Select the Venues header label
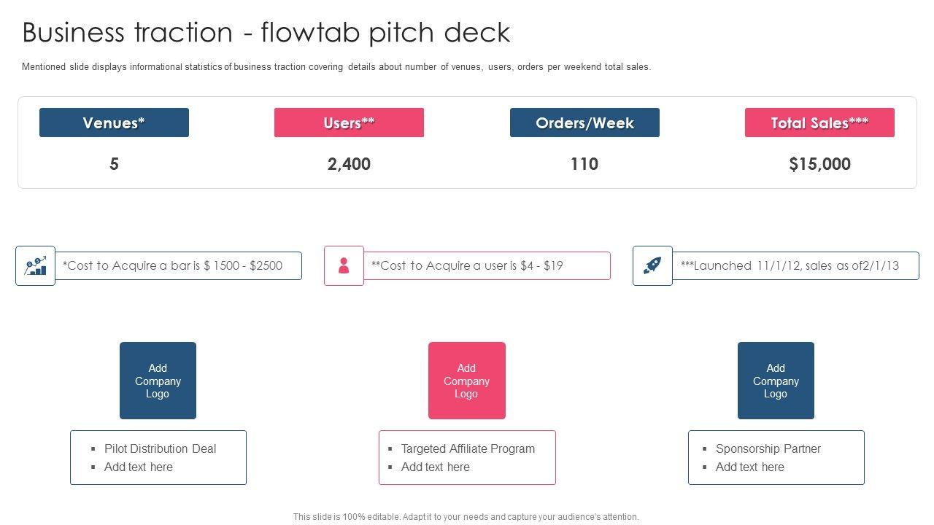Image resolution: width=934 pixels, height=525 pixels. click(x=114, y=122)
